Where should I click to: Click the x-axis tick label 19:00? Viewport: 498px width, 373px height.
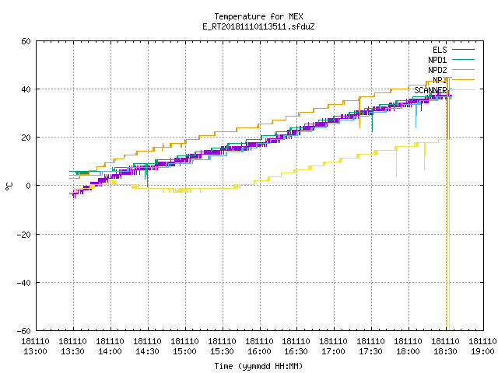pos(482,351)
